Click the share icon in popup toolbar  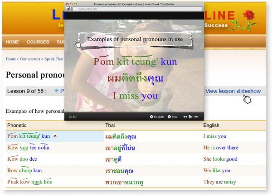tap(69, 9)
